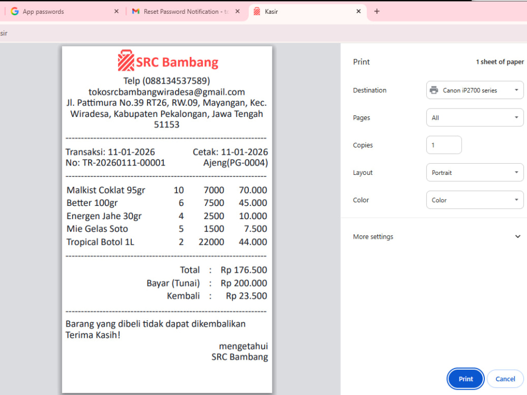
Task: Click the Copies label
Action: point(363,145)
